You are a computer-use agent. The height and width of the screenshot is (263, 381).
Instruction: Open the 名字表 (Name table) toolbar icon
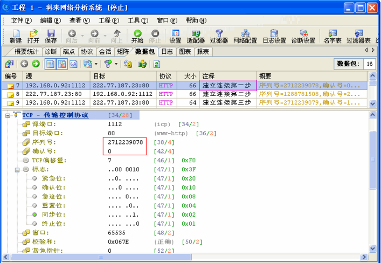[x=332, y=37]
